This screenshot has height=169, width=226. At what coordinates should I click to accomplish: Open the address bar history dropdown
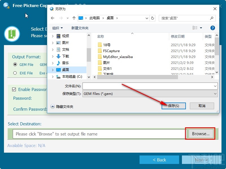[147, 18]
